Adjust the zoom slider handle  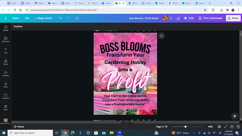(186, 127)
